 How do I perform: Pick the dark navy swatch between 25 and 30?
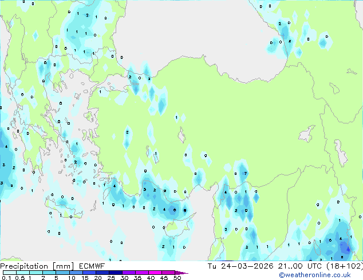(116, 273)
